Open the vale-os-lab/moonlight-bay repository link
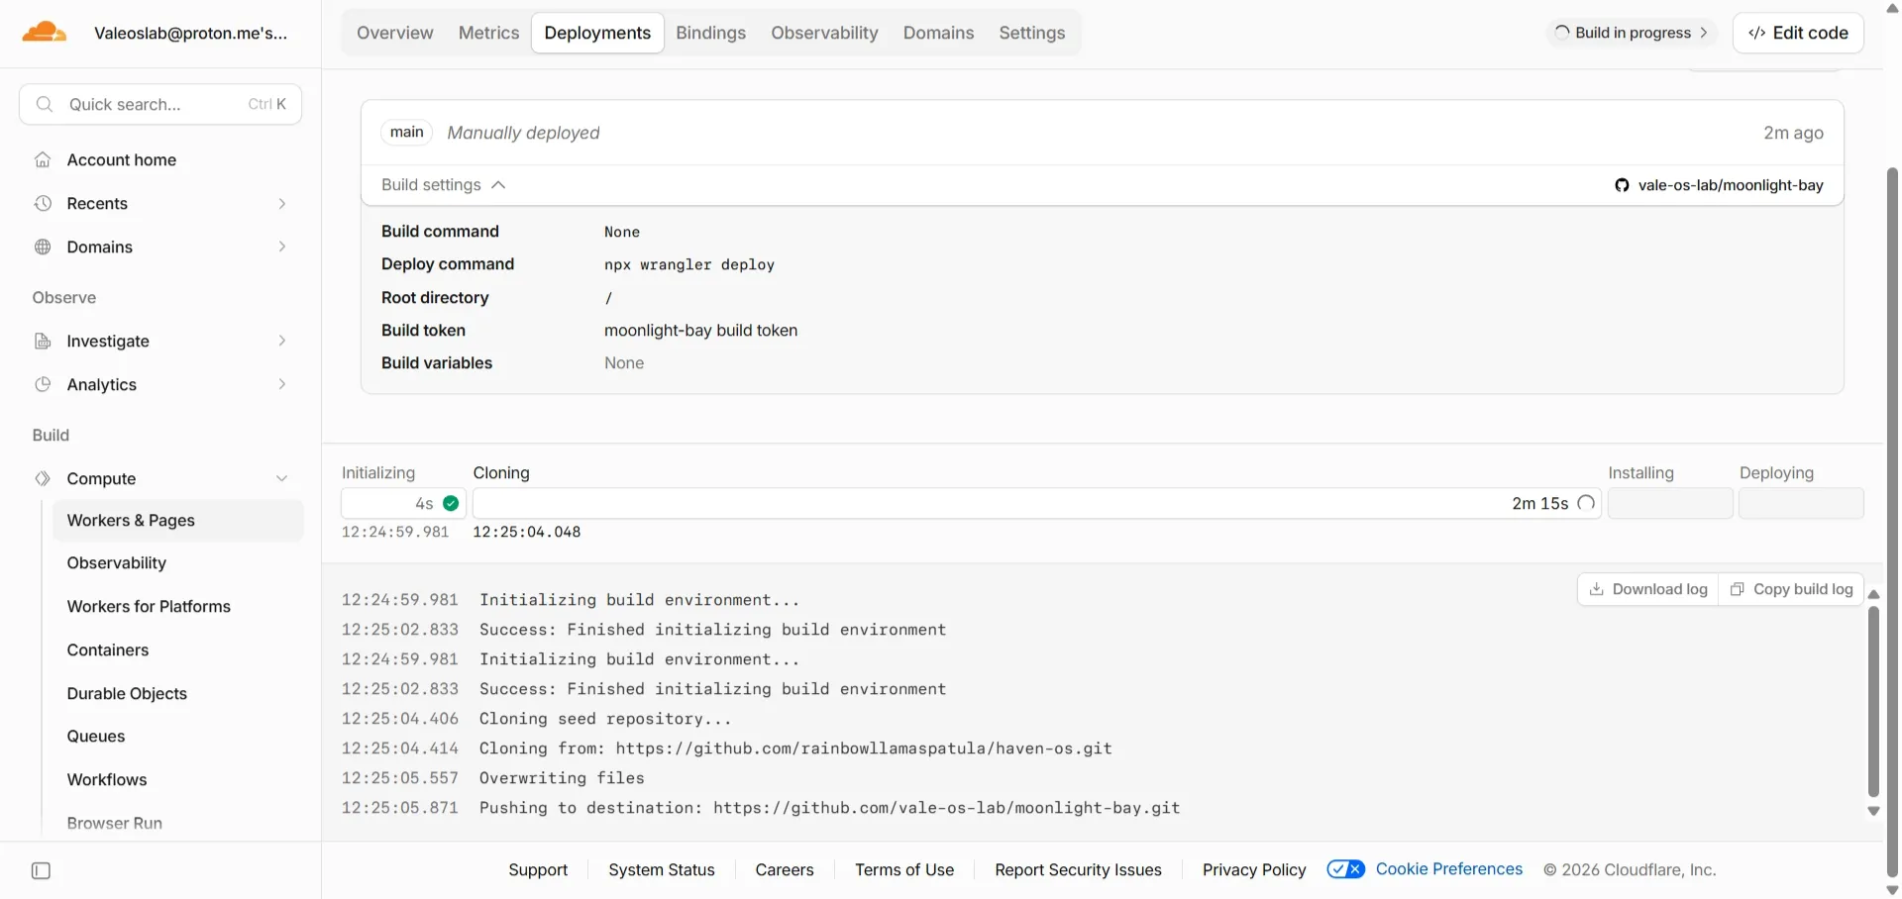The image size is (1902, 899). pyautogui.click(x=1730, y=185)
